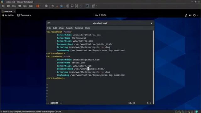
Task: Open the dropdown arrow beside the pause button
Action: click(x=41, y=6)
